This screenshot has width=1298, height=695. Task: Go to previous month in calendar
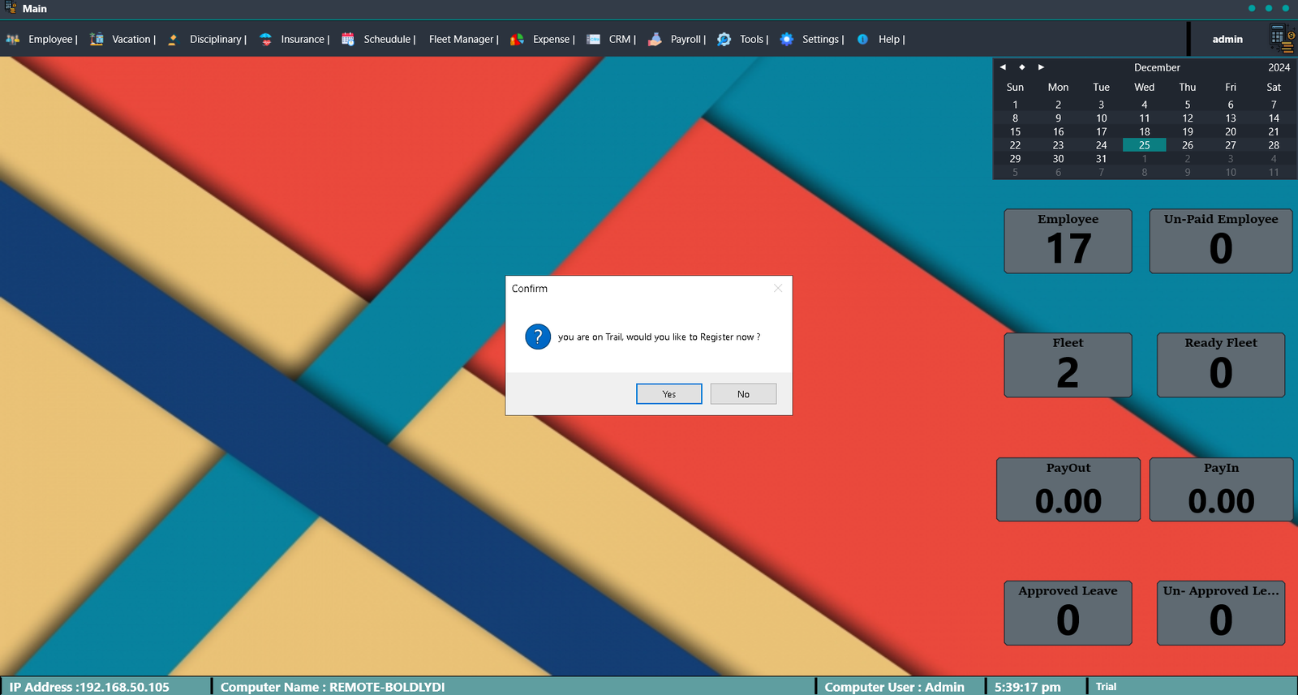[x=1003, y=67]
